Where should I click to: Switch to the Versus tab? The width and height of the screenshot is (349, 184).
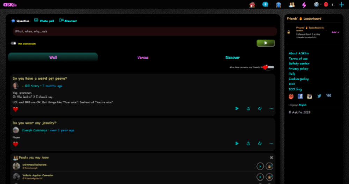(x=143, y=58)
